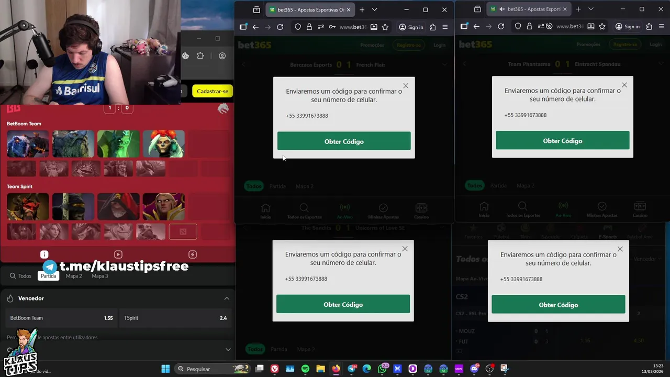Open WhatsApp from the taskbar

[382, 369]
